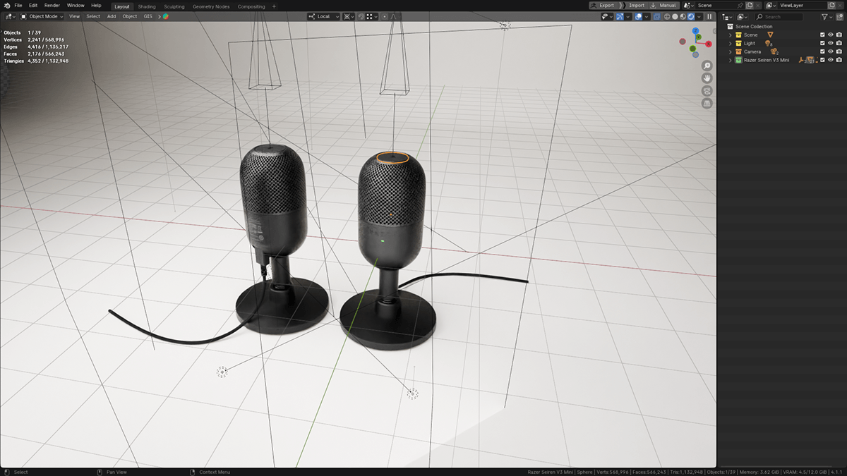Select solid viewport shading mode
Screen dimensions: 847x476
[674, 16]
